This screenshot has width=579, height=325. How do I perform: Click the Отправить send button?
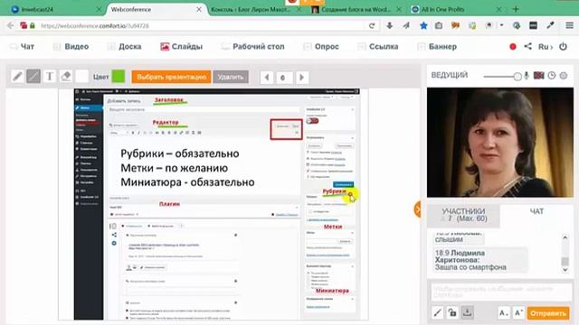tap(548, 313)
